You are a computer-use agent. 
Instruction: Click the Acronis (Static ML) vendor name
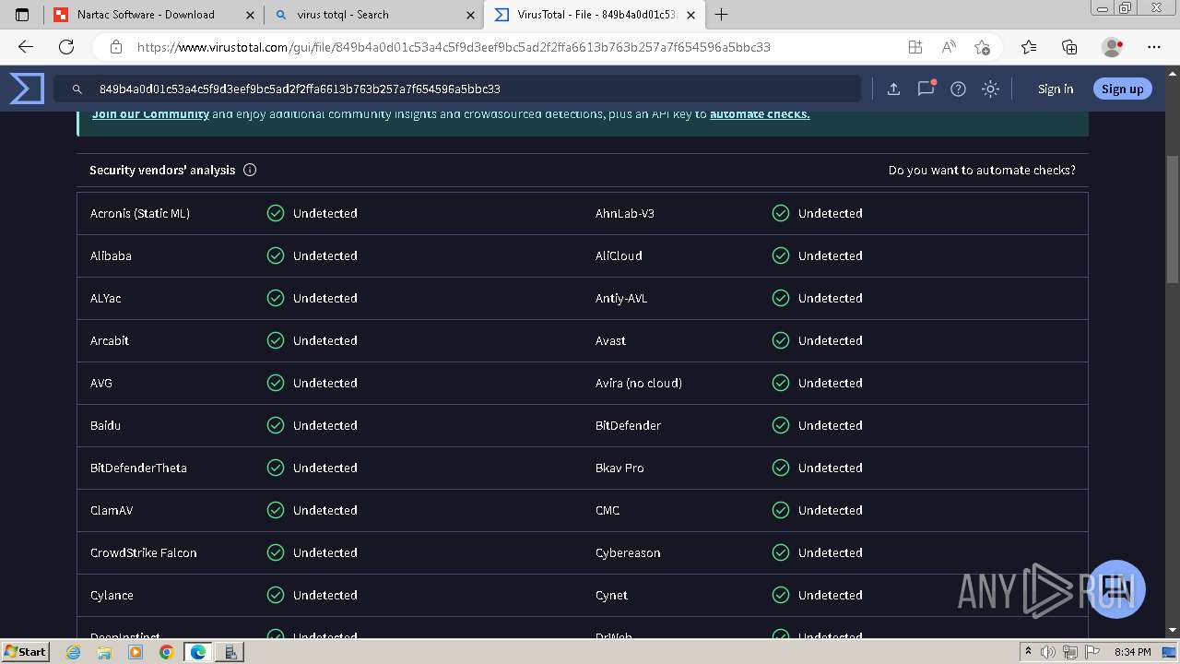(140, 213)
